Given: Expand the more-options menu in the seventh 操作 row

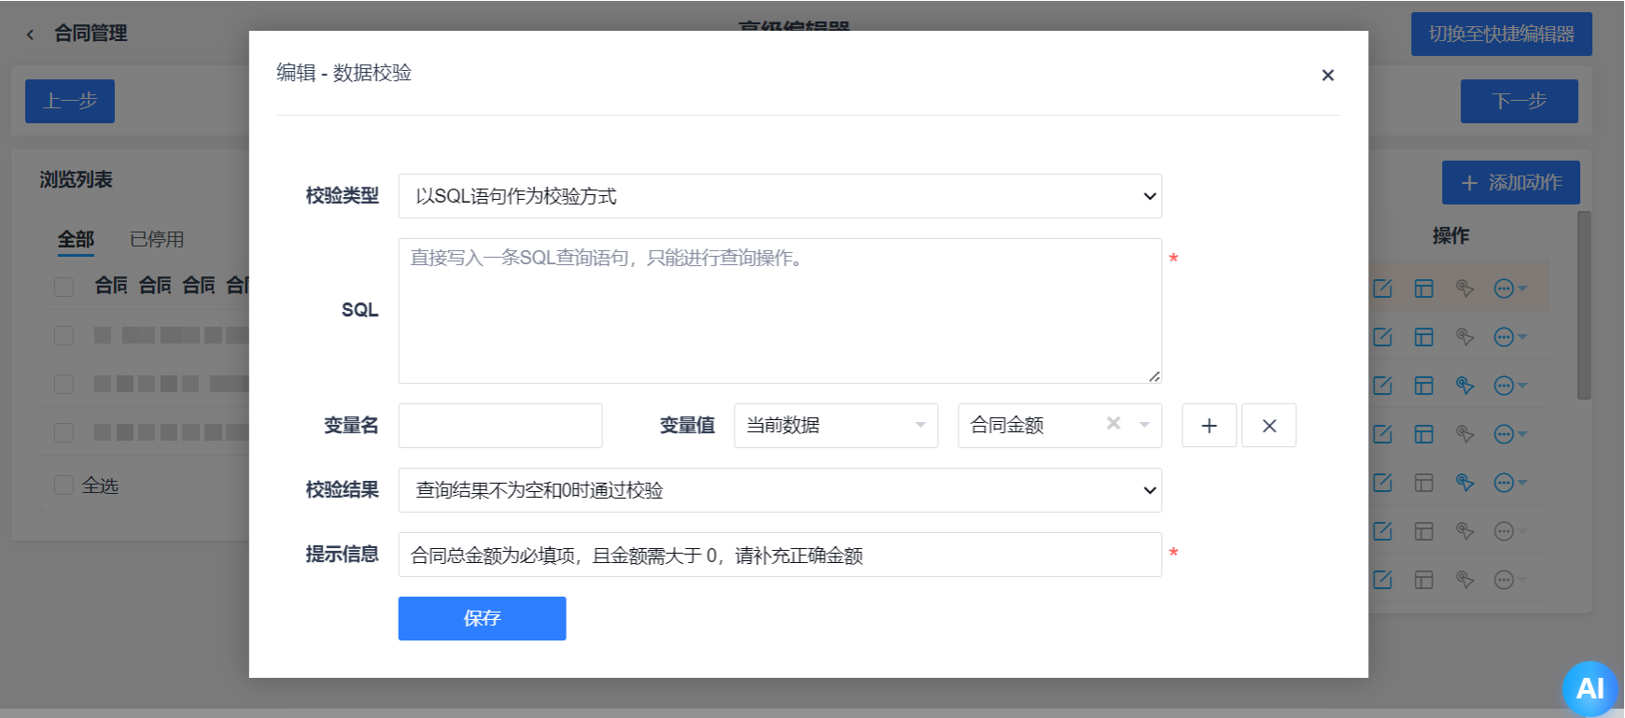Looking at the screenshot, I should pos(1509,580).
